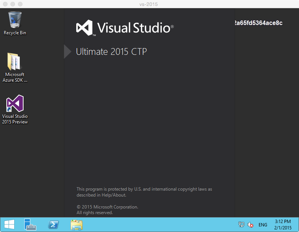Open the Windows Start button

click(x=9, y=225)
